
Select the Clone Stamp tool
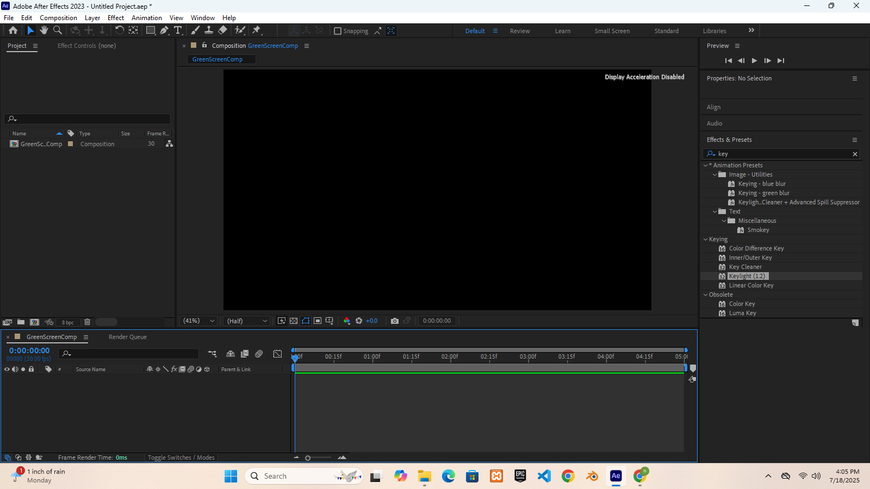209,30
